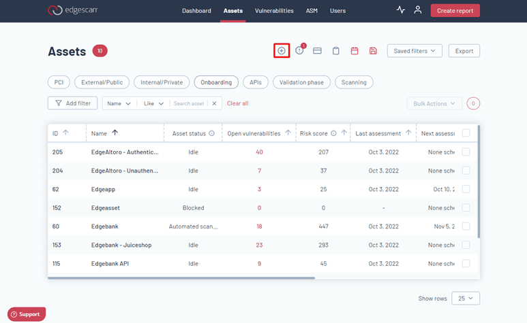
Task: Select checkbox for Edgebank - Juiceshop row
Action: (x=466, y=245)
